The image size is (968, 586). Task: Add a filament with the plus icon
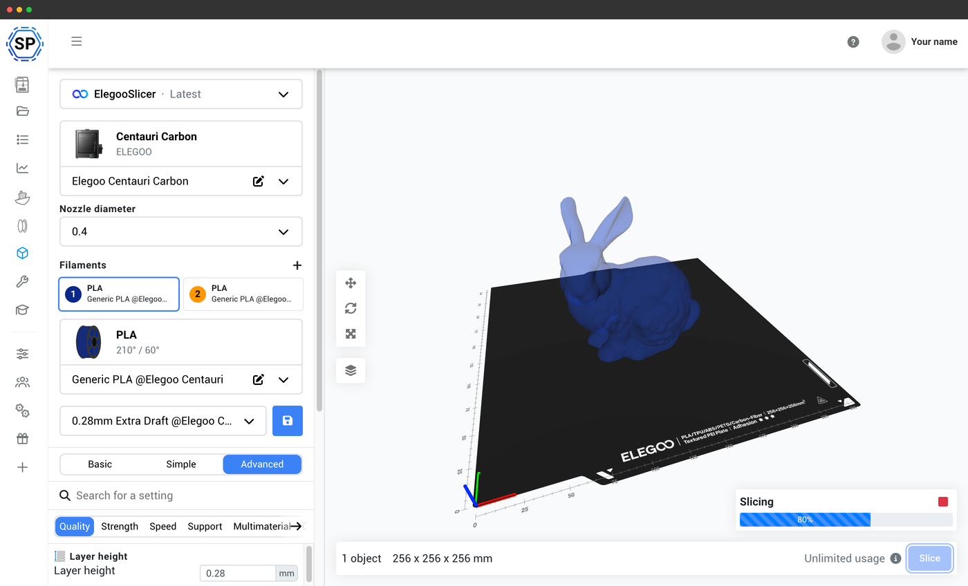(x=297, y=265)
